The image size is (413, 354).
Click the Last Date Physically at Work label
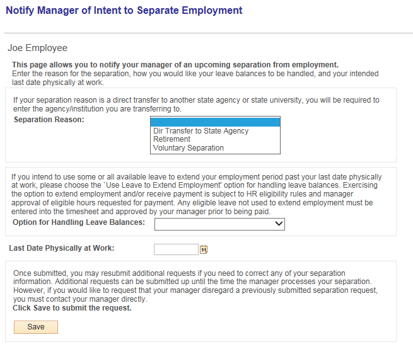(62, 248)
